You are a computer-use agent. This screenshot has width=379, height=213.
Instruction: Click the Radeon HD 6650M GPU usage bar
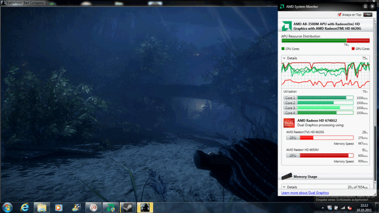pos(326,156)
